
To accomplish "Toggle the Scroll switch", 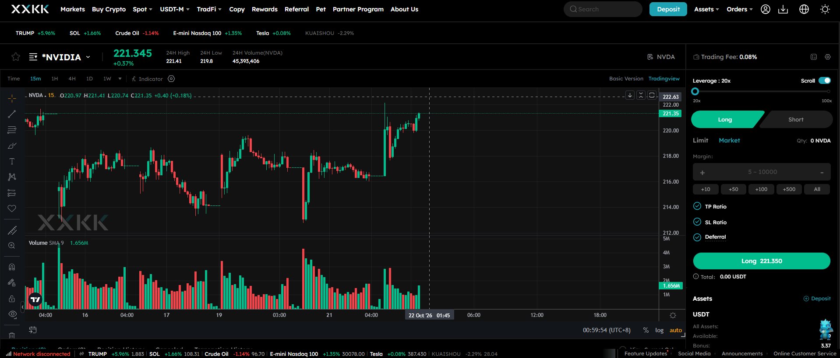I will pyautogui.click(x=825, y=80).
